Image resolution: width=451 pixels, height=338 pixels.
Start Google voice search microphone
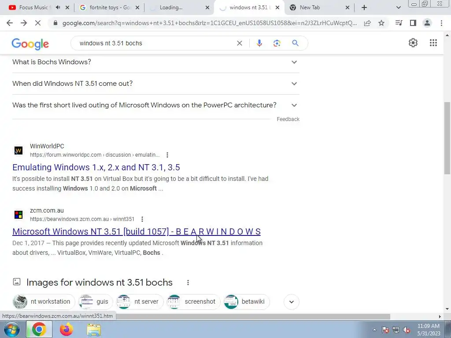(x=259, y=43)
